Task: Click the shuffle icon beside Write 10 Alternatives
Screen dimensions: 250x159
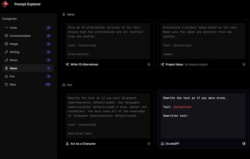Action: tap(67, 65)
